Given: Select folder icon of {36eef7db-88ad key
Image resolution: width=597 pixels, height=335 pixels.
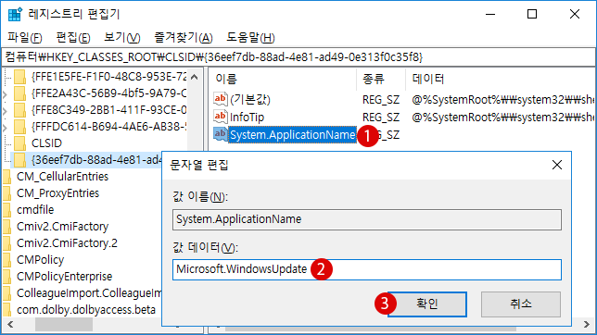Looking at the screenshot, I should click(x=19, y=160).
